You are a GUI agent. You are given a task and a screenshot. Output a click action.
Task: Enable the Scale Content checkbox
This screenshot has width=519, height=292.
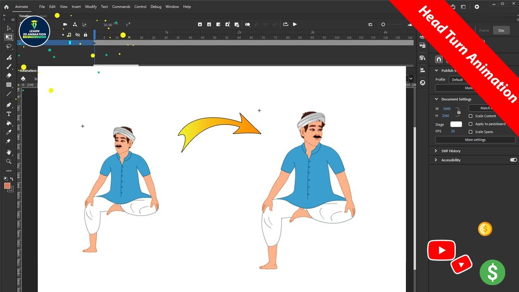[x=470, y=116]
